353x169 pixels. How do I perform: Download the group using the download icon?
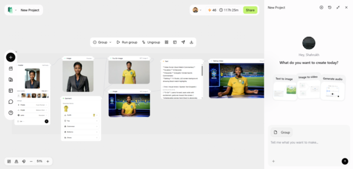pos(191,42)
